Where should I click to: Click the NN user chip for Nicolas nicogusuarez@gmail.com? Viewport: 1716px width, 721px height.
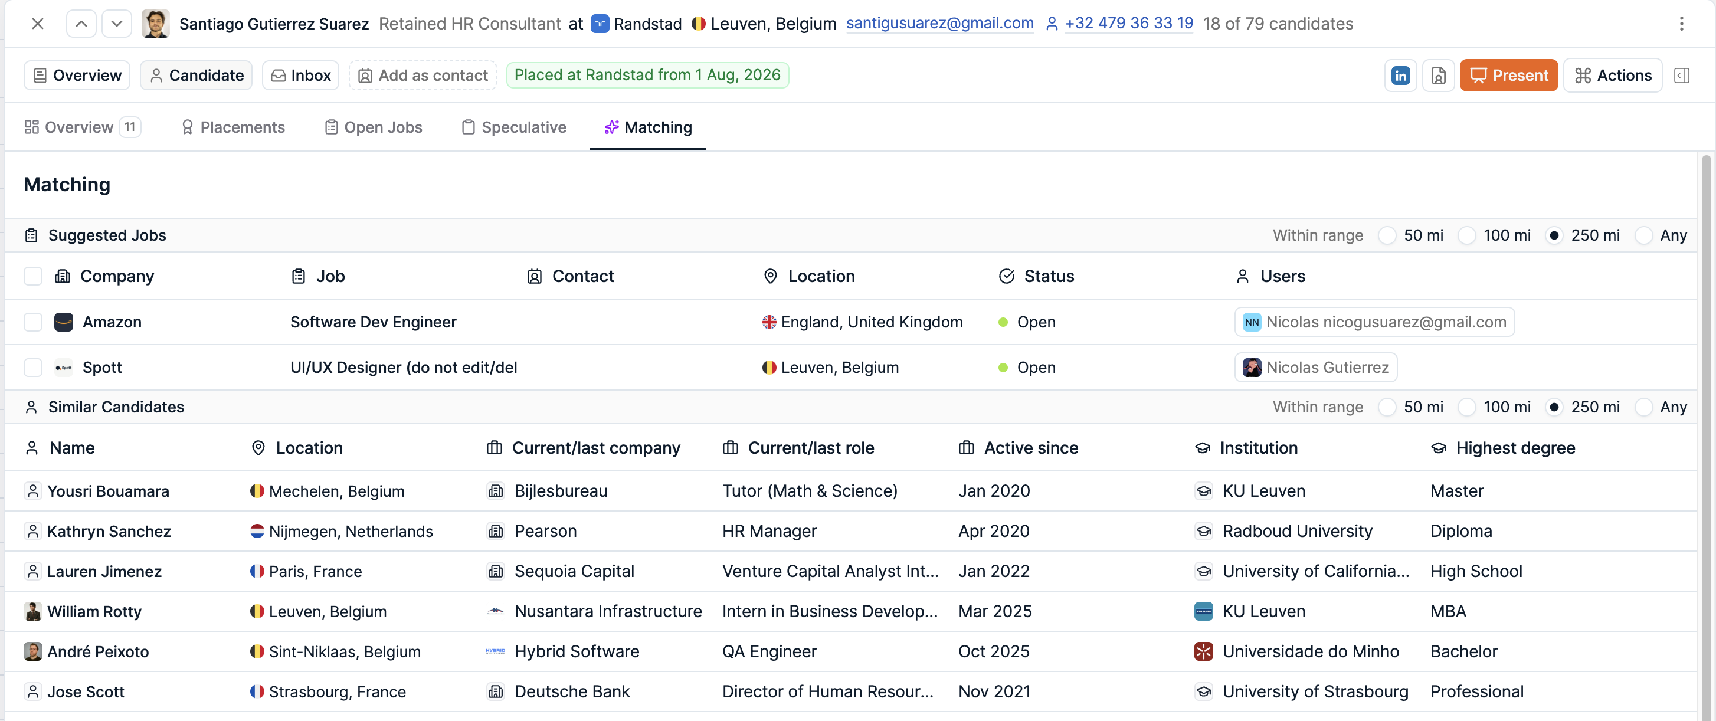(1374, 323)
